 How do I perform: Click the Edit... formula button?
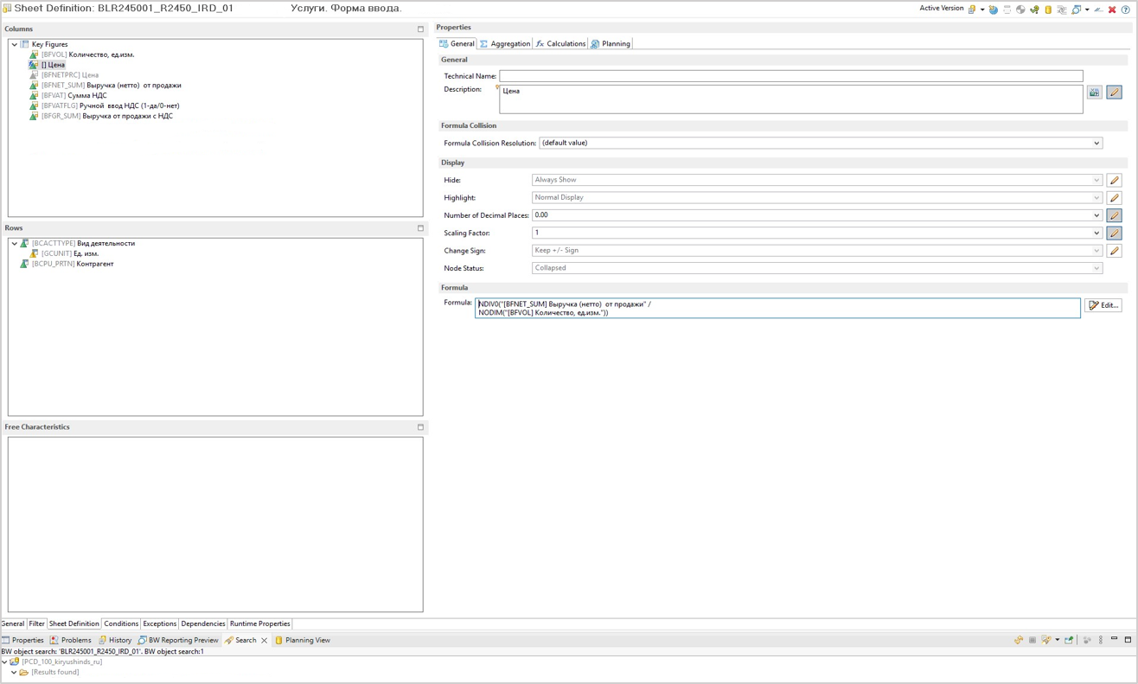click(x=1103, y=305)
